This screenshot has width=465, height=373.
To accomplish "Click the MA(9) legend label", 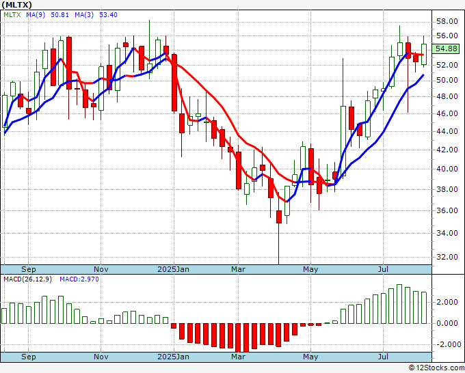I will 36,15.
